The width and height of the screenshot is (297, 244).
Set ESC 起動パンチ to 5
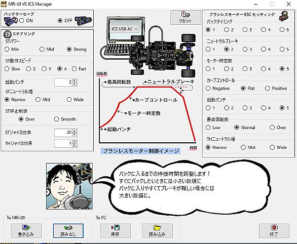point(284,108)
